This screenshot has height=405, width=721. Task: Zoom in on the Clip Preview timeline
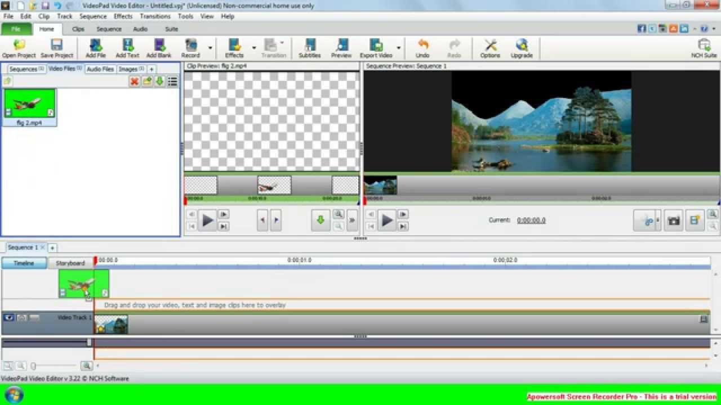coord(339,214)
